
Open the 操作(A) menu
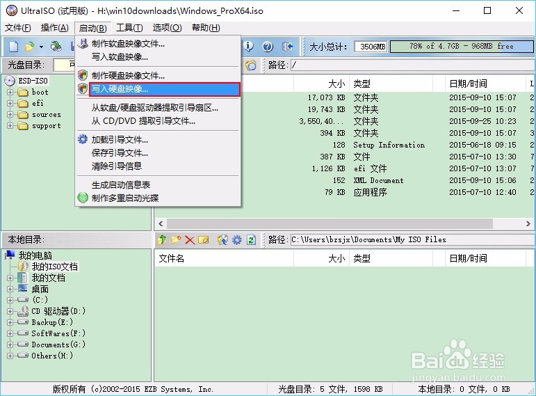[x=55, y=28]
